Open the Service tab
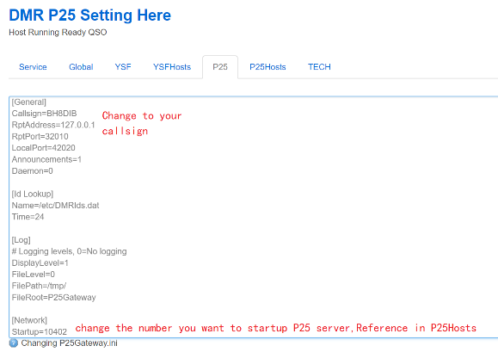 [33, 67]
